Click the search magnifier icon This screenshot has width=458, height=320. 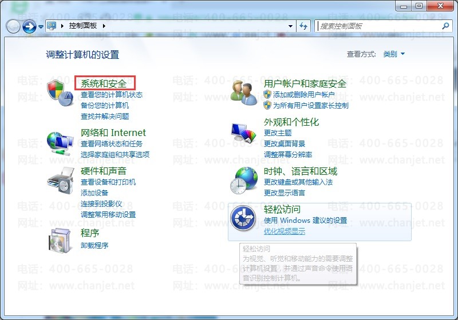point(445,26)
